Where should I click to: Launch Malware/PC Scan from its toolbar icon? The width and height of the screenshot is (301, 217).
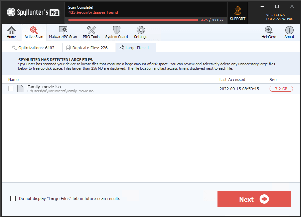point(63,30)
